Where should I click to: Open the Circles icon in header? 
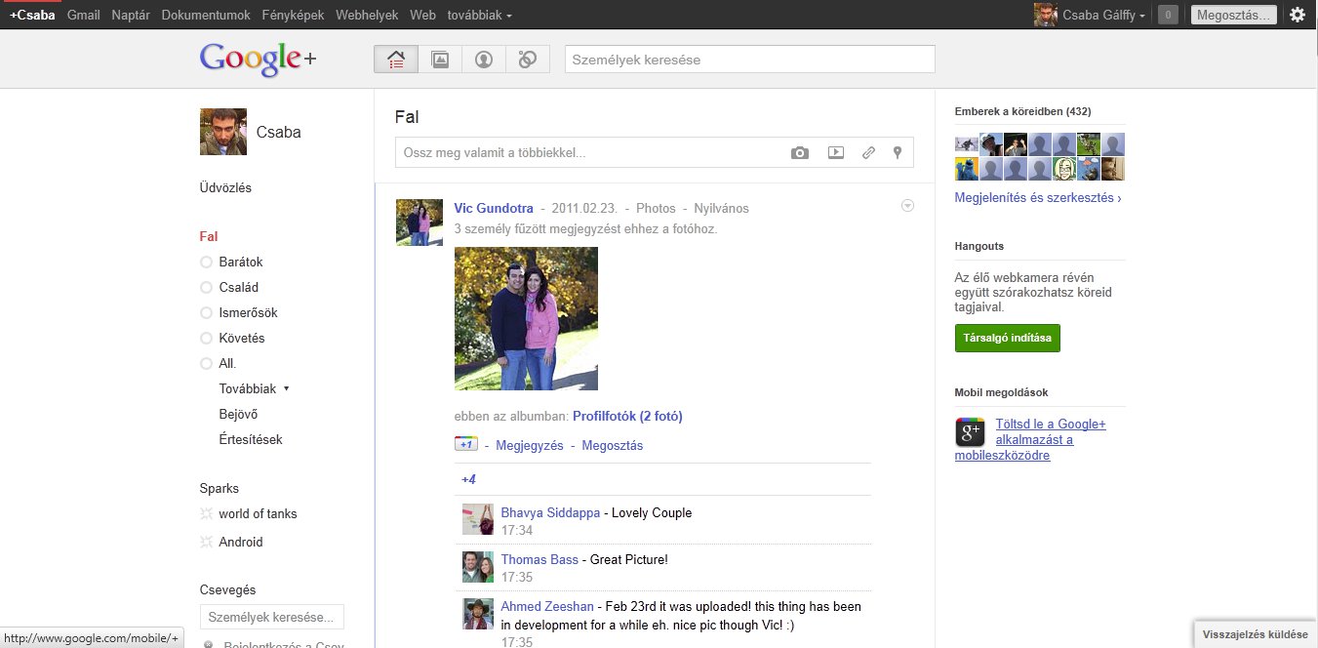[528, 60]
